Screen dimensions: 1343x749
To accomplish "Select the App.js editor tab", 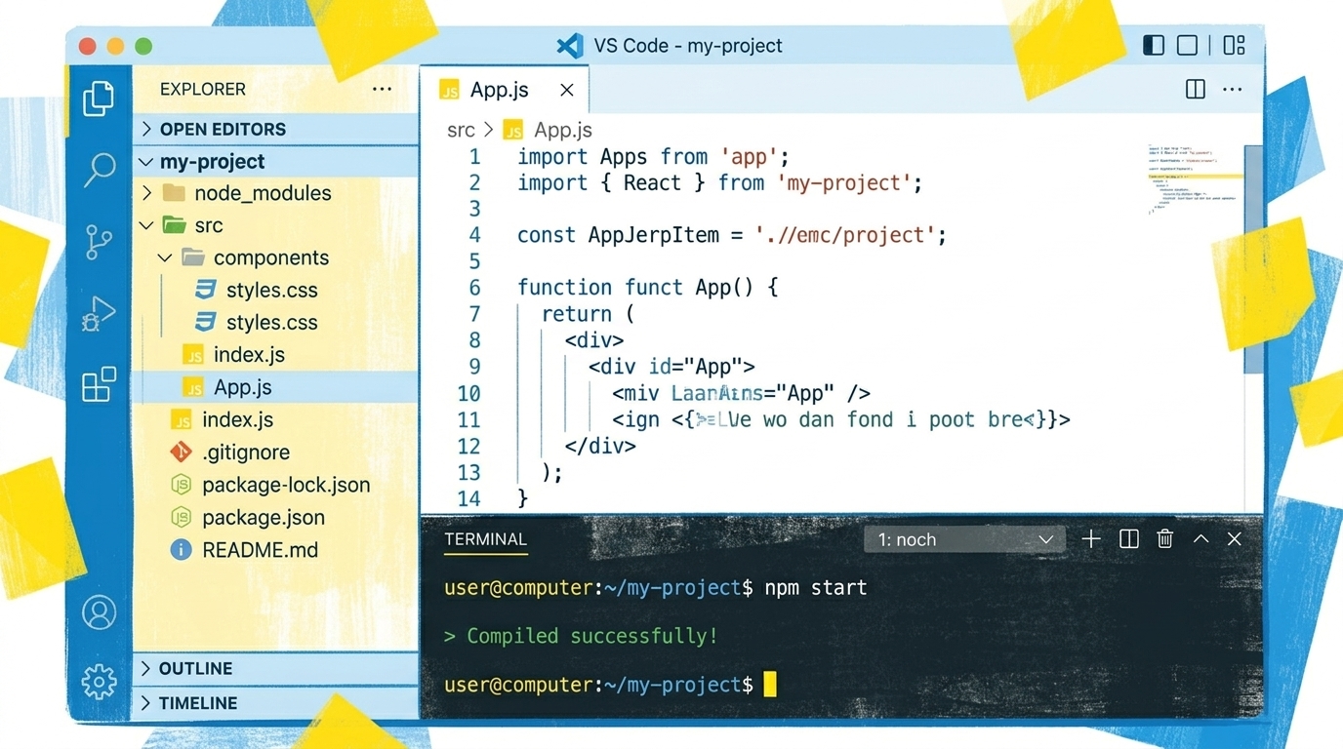I will pos(499,90).
